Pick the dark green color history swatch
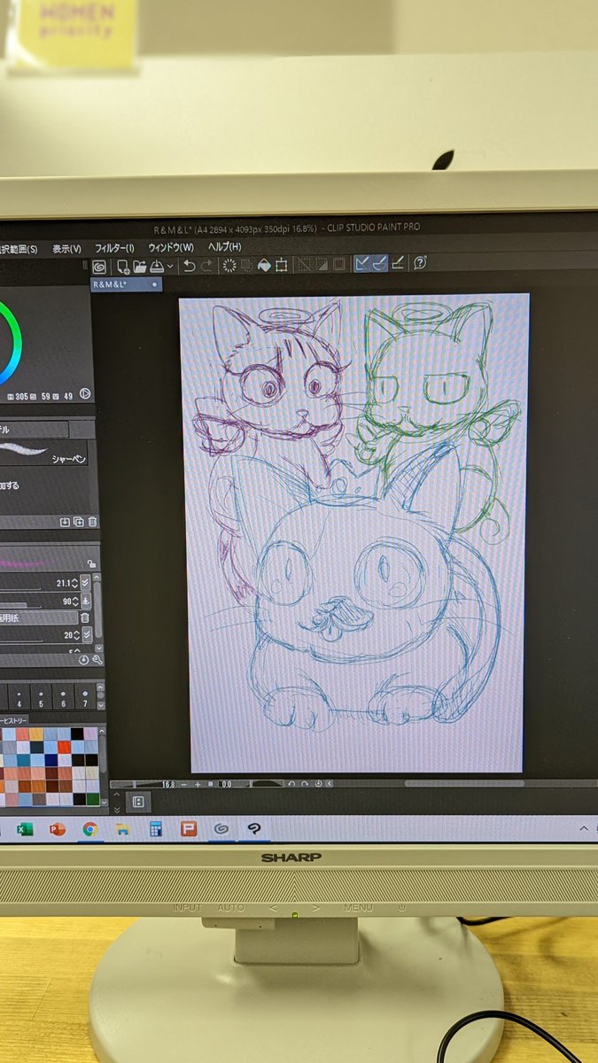The height and width of the screenshot is (1063, 598). coord(91,797)
